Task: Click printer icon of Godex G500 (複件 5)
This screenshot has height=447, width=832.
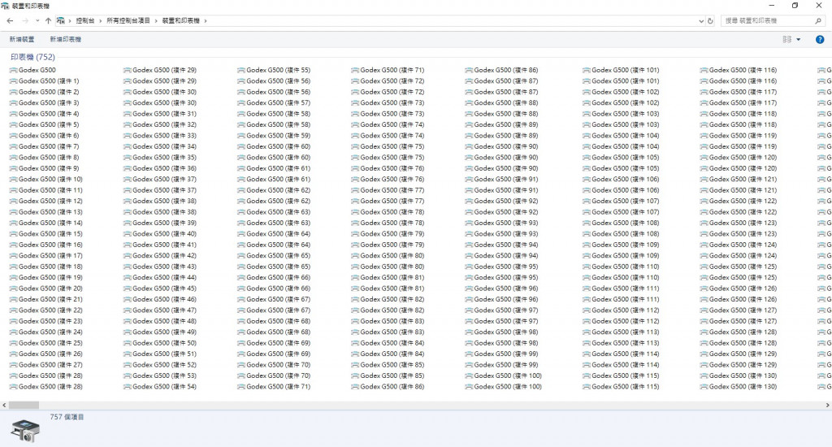Action: point(13,125)
